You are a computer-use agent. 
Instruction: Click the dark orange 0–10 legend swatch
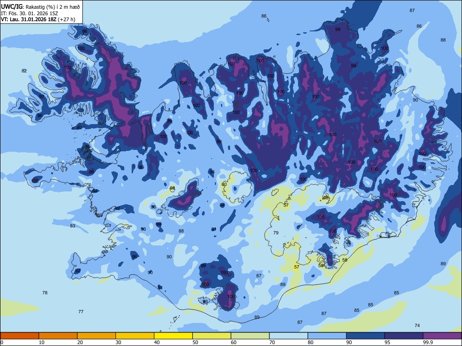[19, 336]
